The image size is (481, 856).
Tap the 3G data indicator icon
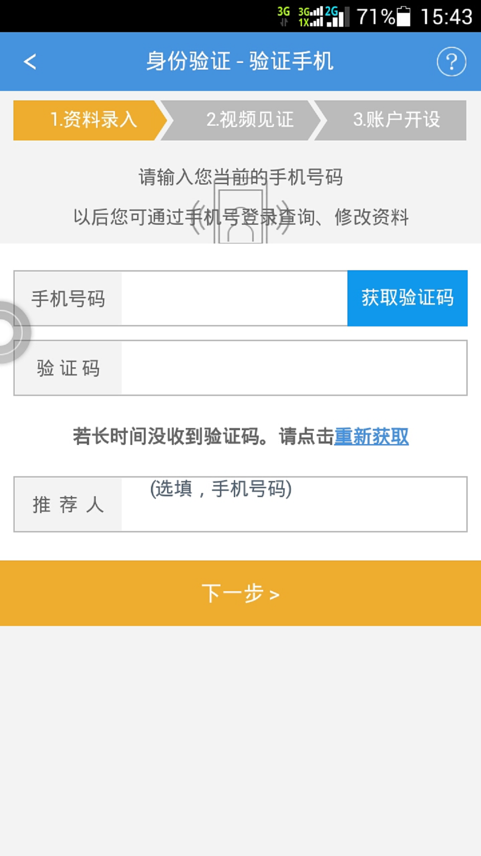[283, 16]
